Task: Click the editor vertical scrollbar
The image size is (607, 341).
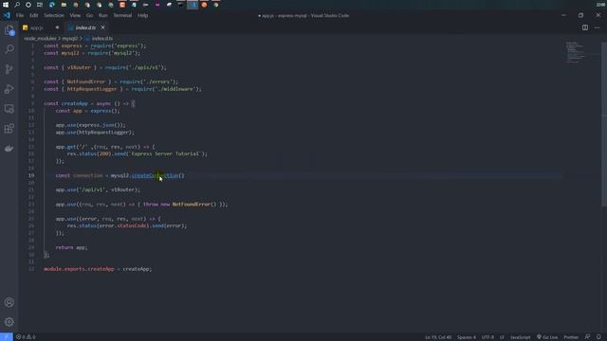Action: 604,124
